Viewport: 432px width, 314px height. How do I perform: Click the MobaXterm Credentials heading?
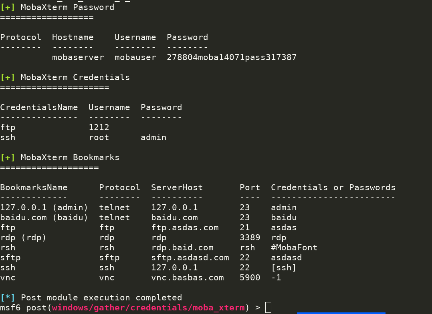[x=75, y=77]
